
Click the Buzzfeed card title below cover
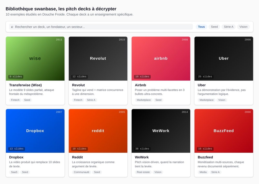tap(205, 157)
